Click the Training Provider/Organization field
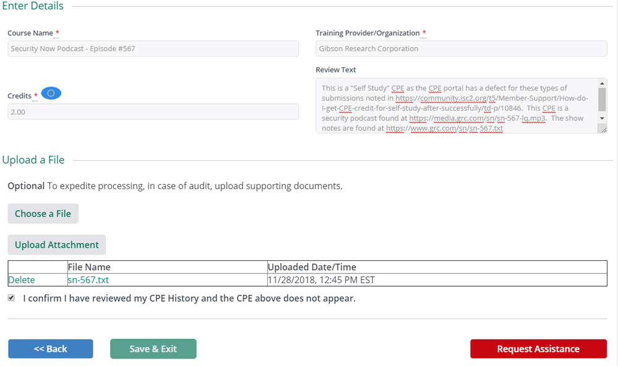Image resolution: width=618 pixels, height=366 pixels. pos(461,49)
